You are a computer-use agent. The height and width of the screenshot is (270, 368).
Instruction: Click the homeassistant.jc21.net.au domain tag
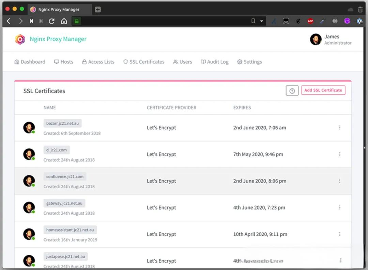pyautogui.click(x=70, y=230)
